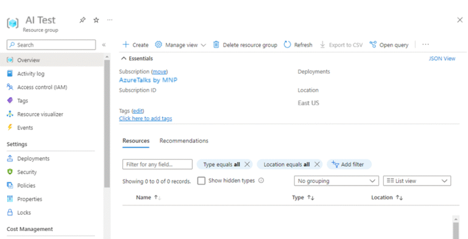This screenshot has height=239, width=468.
Task: Click the sidebar scrollbar up arrow
Action: pyautogui.click(x=107, y=57)
